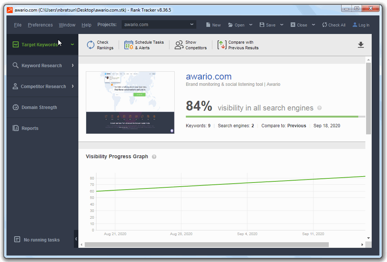This screenshot has width=387, height=262.
Task: Open the Projects dropdown showing awario.com
Action: pos(159,25)
